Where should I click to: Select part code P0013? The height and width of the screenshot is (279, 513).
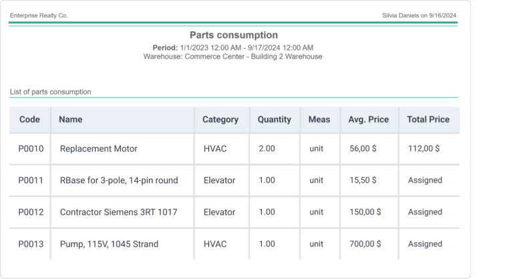[31, 244]
